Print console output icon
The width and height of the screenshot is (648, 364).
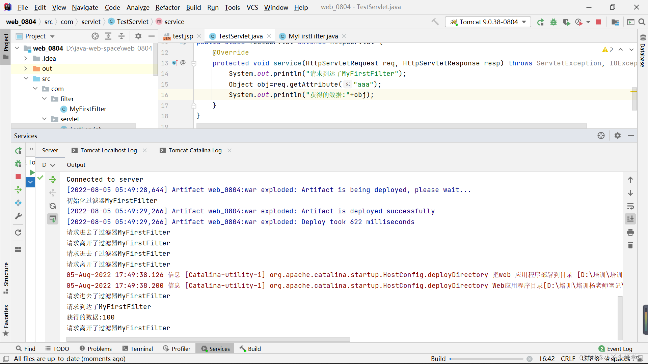click(630, 232)
